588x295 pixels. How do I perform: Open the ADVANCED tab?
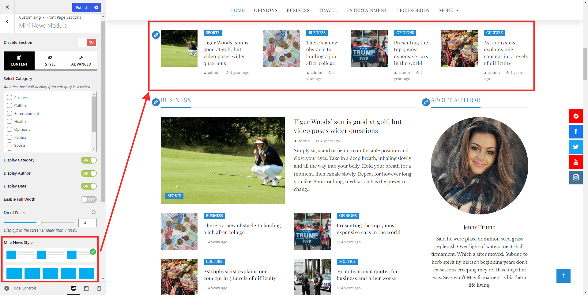click(81, 61)
